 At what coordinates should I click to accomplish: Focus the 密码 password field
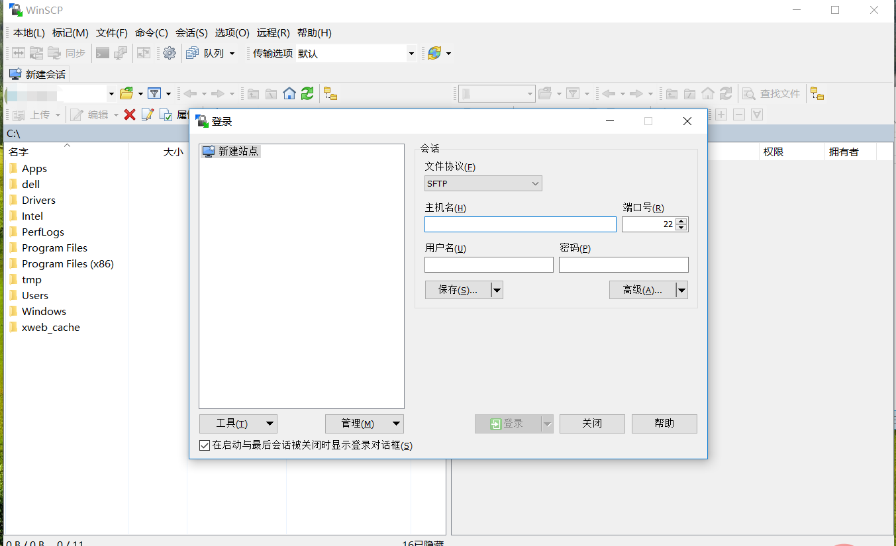(624, 265)
